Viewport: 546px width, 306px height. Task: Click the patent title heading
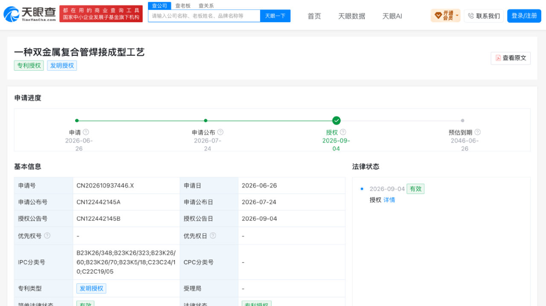(79, 52)
